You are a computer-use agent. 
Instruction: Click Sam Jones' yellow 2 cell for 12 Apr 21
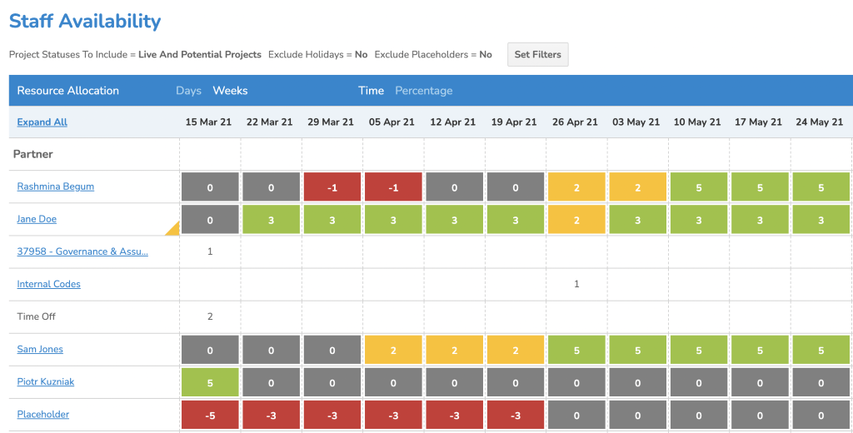454,351
